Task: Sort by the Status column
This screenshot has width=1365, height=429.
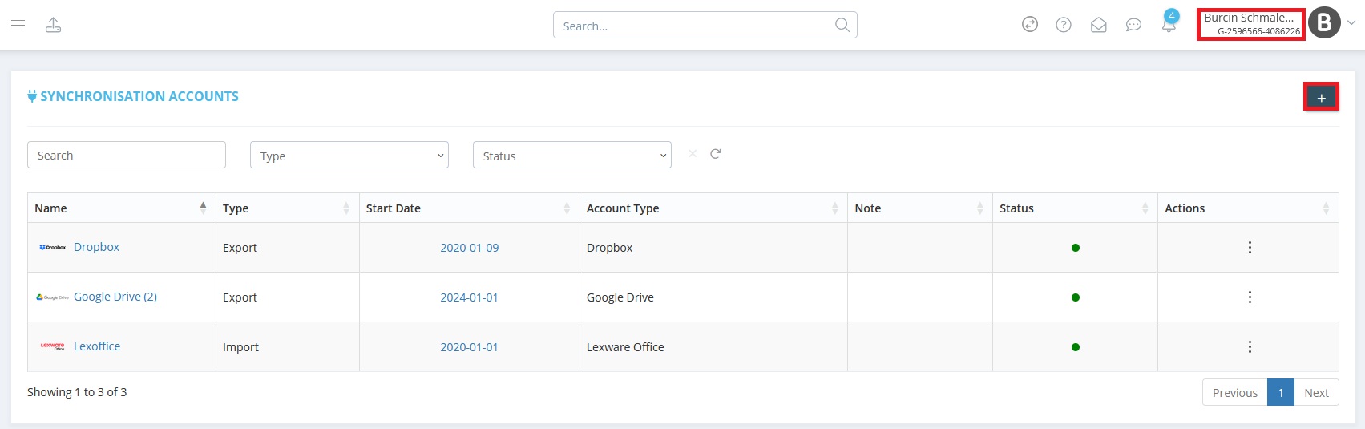Action: (1075, 208)
